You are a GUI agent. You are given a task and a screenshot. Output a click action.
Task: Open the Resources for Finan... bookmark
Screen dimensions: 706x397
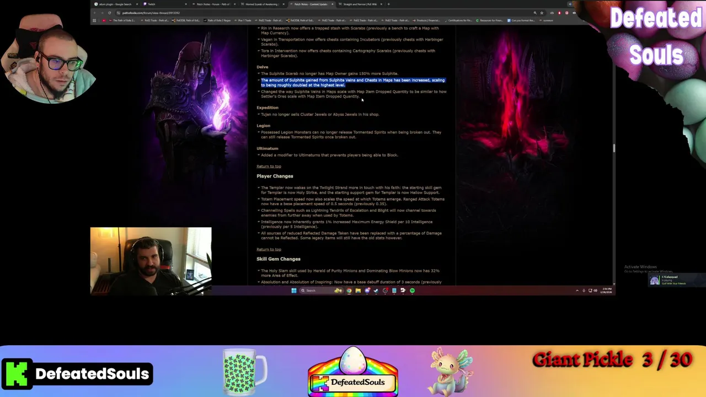pos(490,20)
